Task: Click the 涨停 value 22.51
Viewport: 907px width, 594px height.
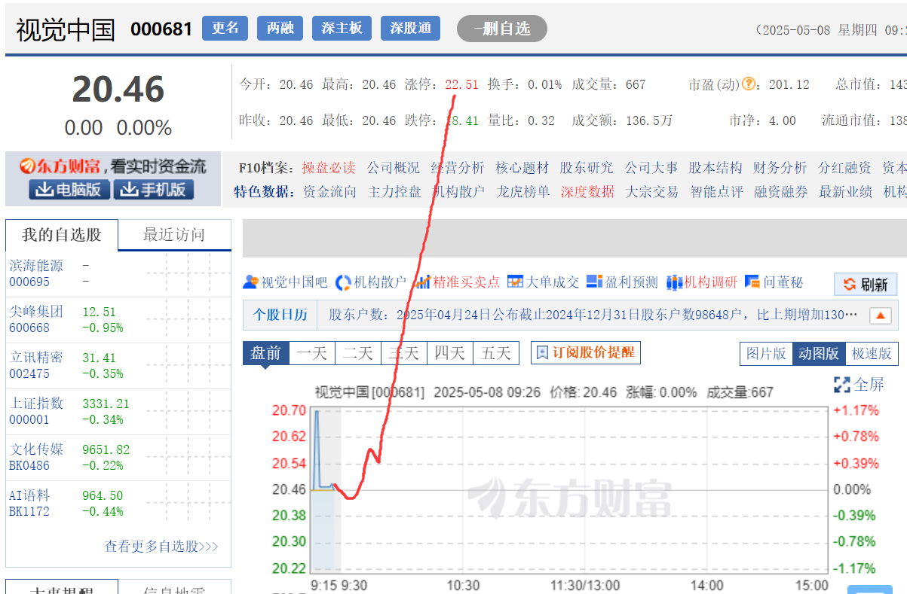Action: pyautogui.click(x=461, y=84)
